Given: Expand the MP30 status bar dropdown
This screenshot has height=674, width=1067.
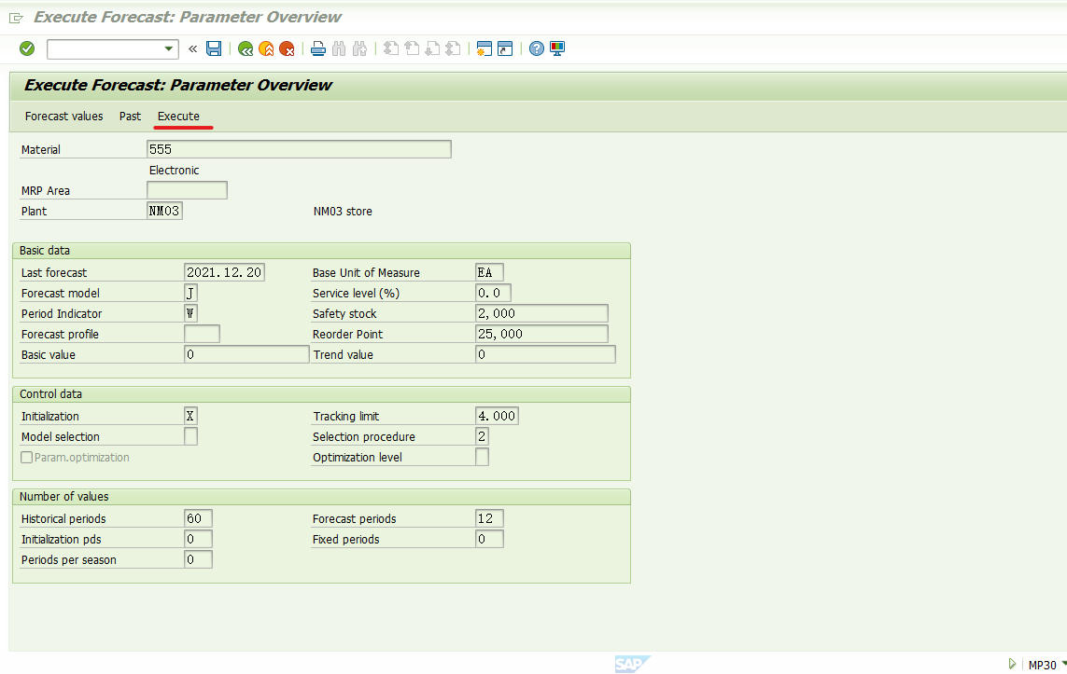Looking at the screenshot, I should pyautogui.click(x=1060, y=664).
